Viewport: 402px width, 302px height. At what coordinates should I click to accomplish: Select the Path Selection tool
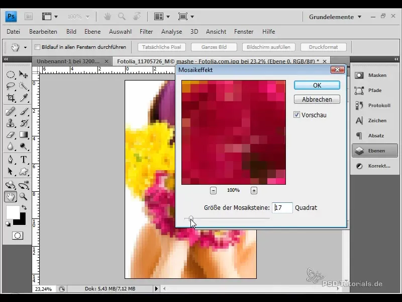click(10, 171)
